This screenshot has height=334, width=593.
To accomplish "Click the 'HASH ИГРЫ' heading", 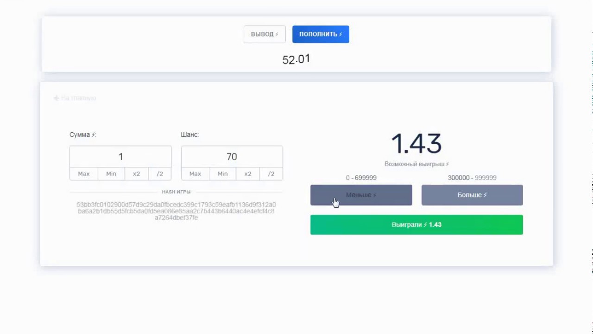I will click(176, 192).
